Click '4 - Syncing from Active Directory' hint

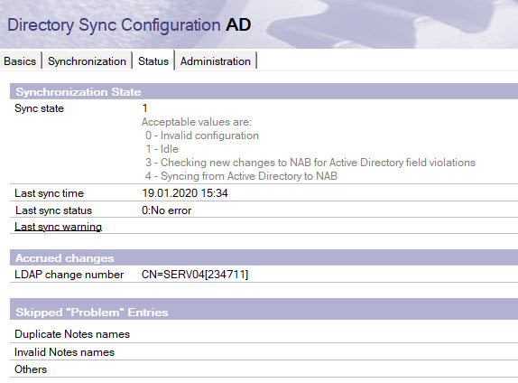coord(241,176)
